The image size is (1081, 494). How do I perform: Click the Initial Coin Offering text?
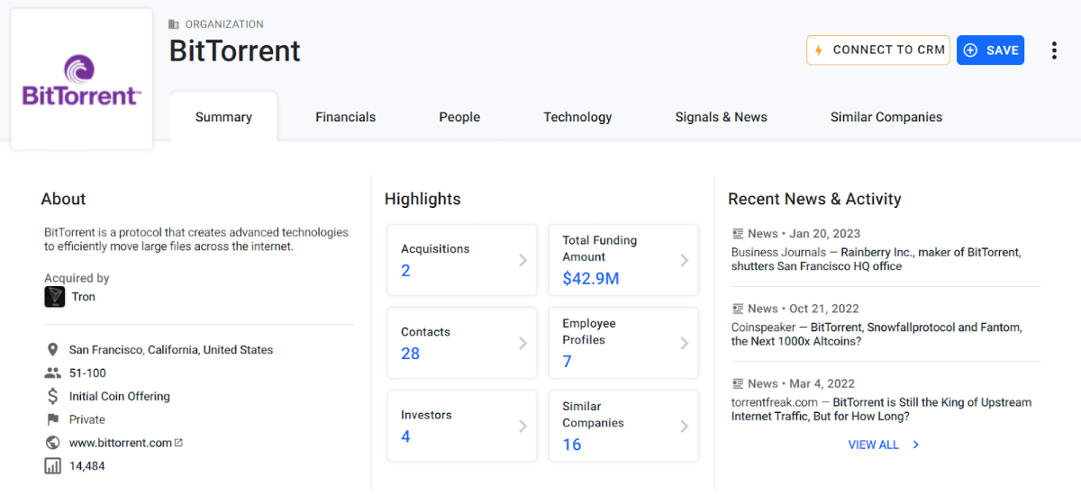(x=120, y=397)
